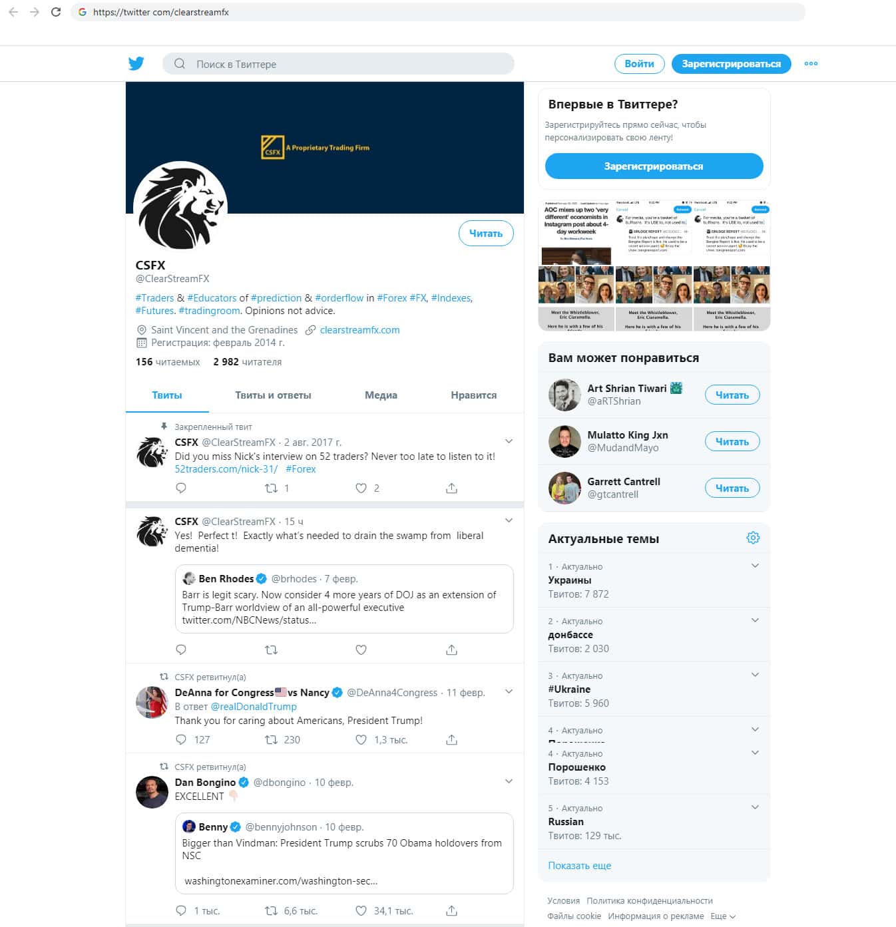Reload the page with browser refresh icon

pos(56,12)
